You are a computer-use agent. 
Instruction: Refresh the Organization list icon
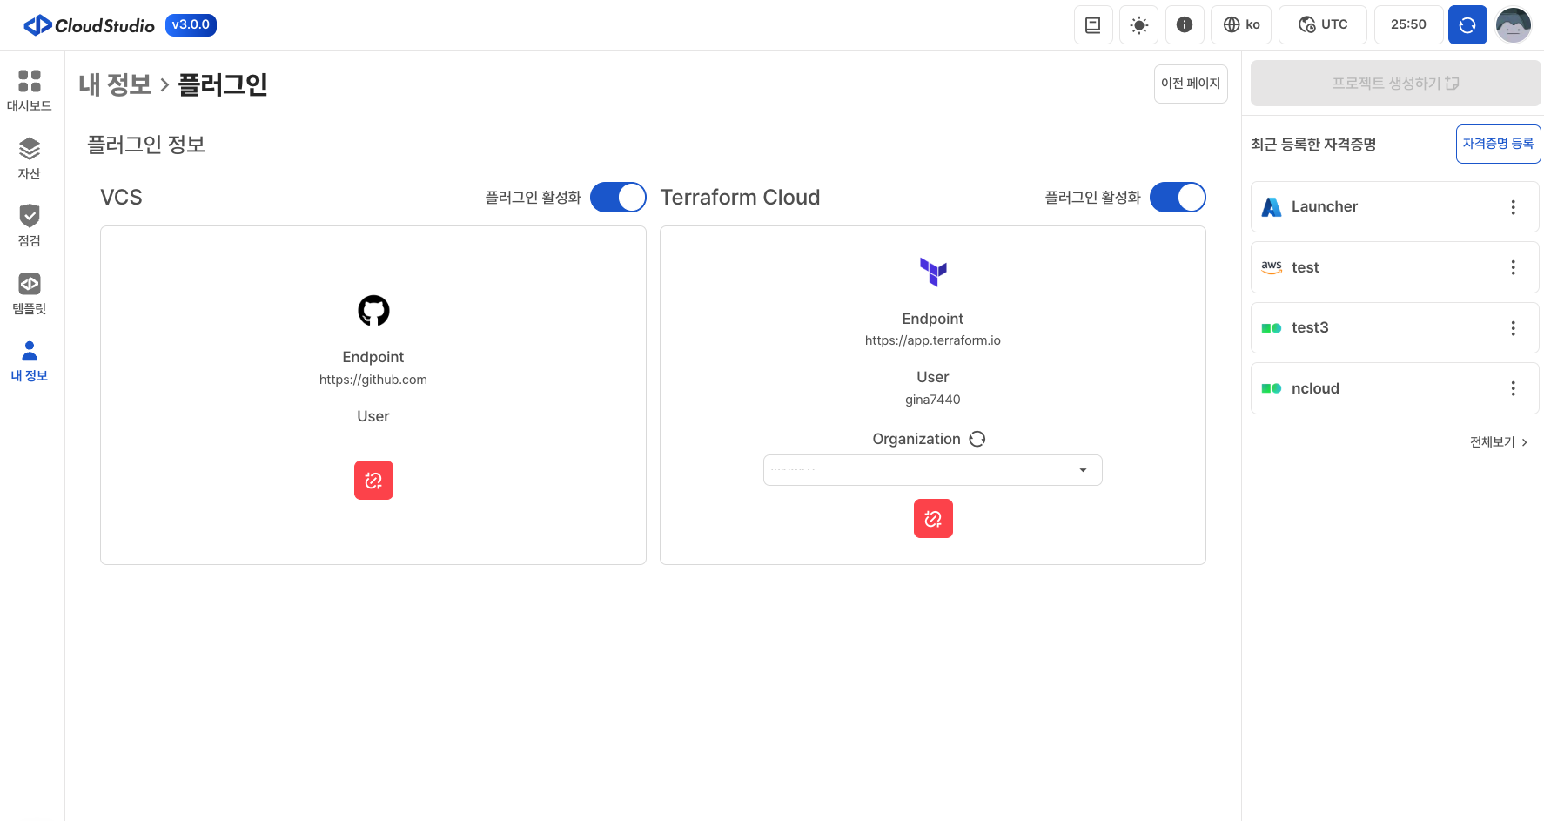pos(977,439)
